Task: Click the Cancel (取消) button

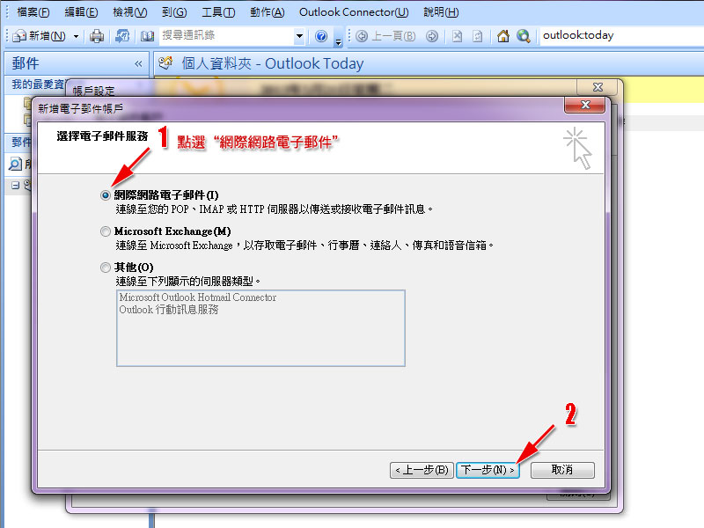Action: click(x=562, y=470)
